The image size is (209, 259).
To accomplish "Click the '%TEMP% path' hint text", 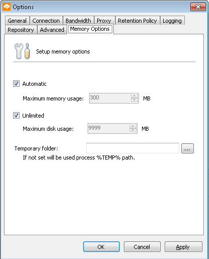I will (x=115, y=158).
